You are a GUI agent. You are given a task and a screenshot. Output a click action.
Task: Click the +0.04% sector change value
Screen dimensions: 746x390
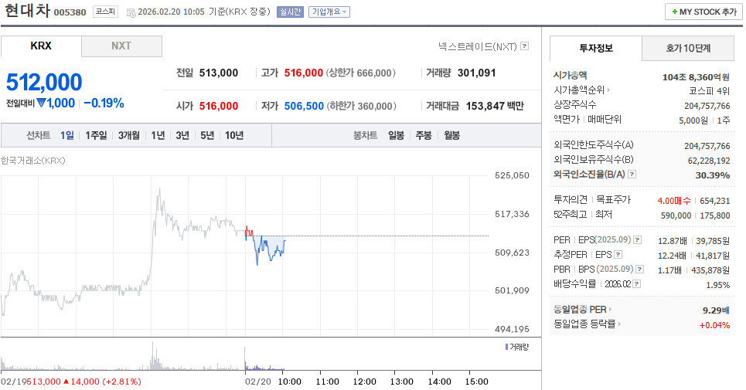point(714,325)
